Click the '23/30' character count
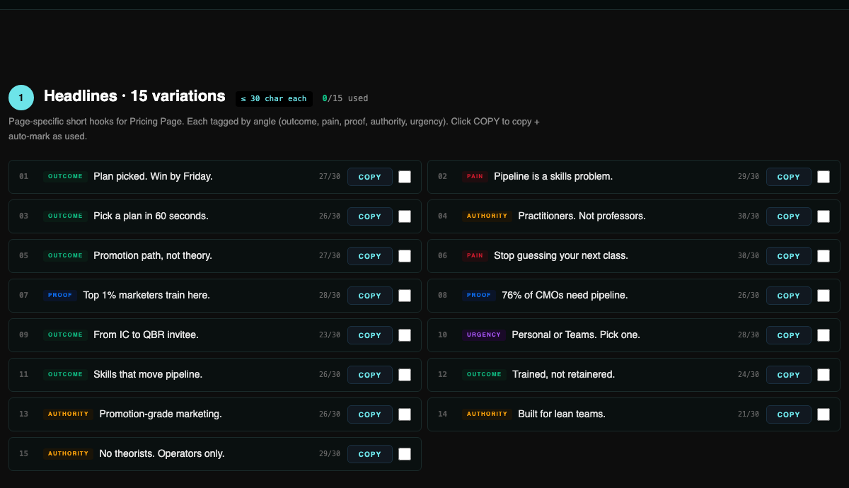The height and width of the screenshot is (488, 849). (x=330, y=335)
